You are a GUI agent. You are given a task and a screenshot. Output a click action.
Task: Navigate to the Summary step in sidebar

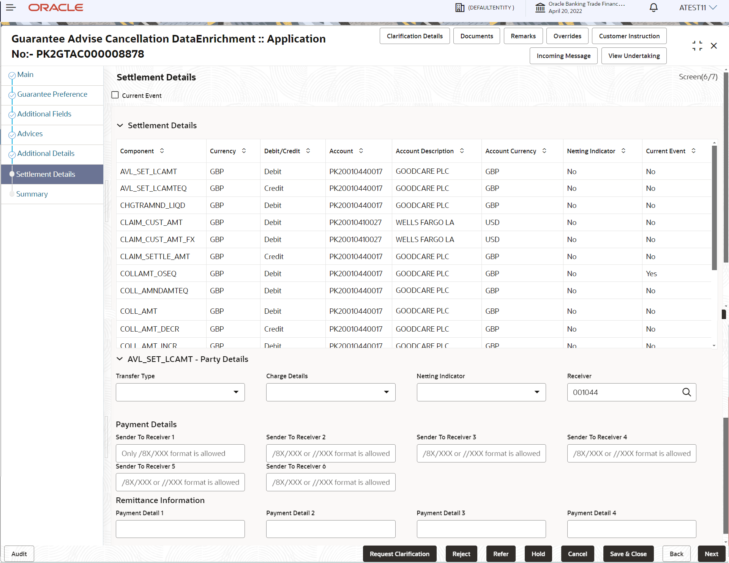32,194
